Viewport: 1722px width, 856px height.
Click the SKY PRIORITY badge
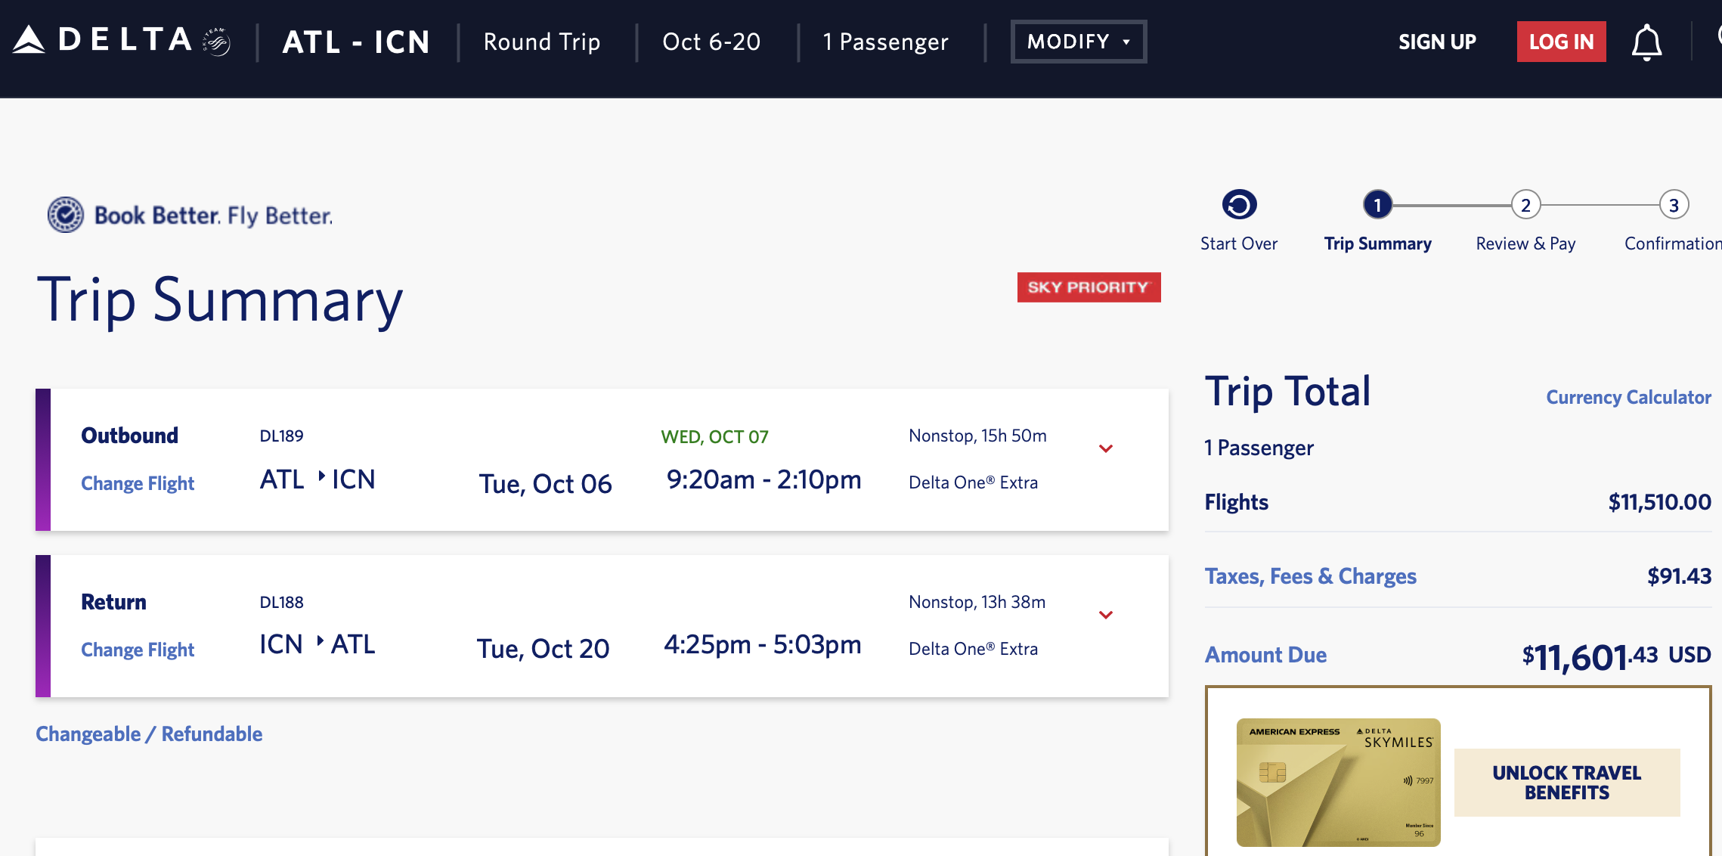pos(1089,287)
